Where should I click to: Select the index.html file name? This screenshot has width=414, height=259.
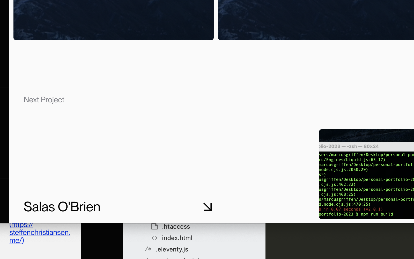[177, 238]
